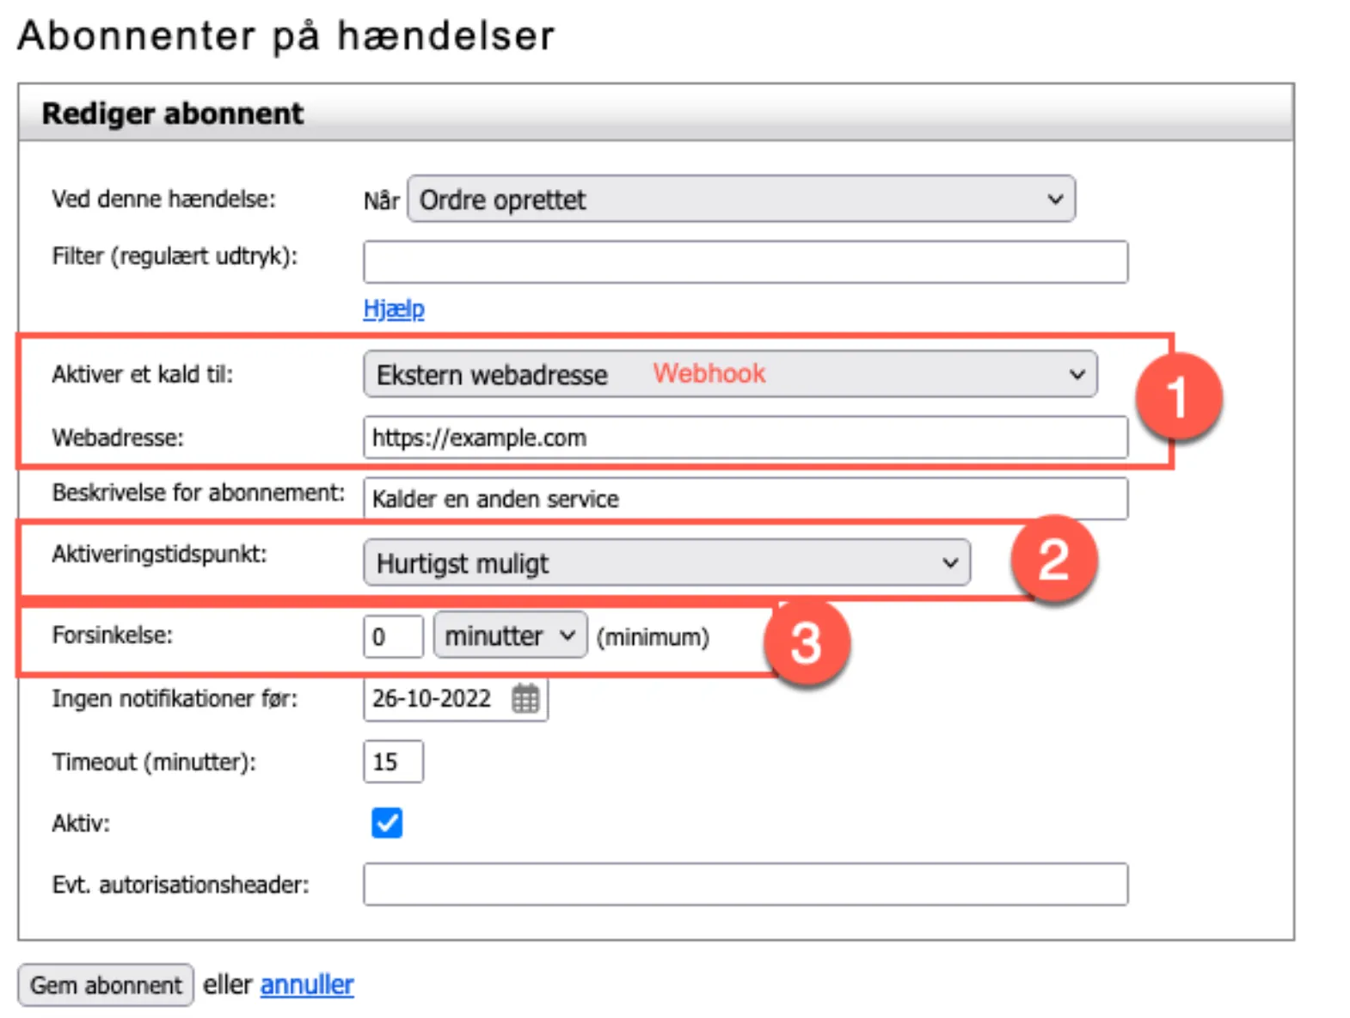Click red annotation badge number 3
The image size is (1350, 1018).
pyautogui.click(x=807, y=642)
